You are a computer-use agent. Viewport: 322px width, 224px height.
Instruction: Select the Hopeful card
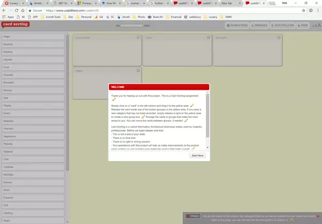(33, 60)
